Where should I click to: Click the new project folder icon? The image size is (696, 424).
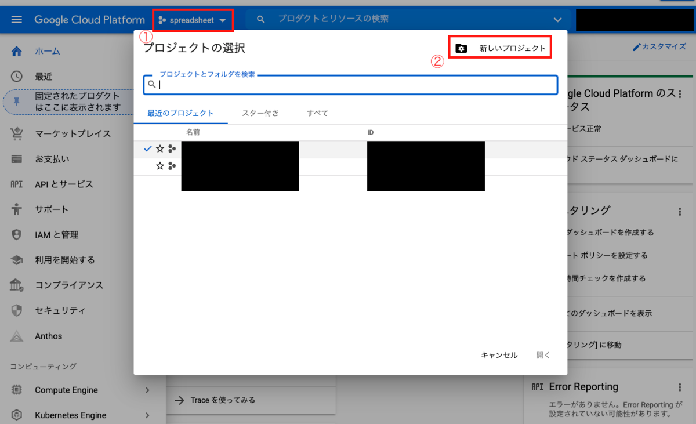point(461,48)
